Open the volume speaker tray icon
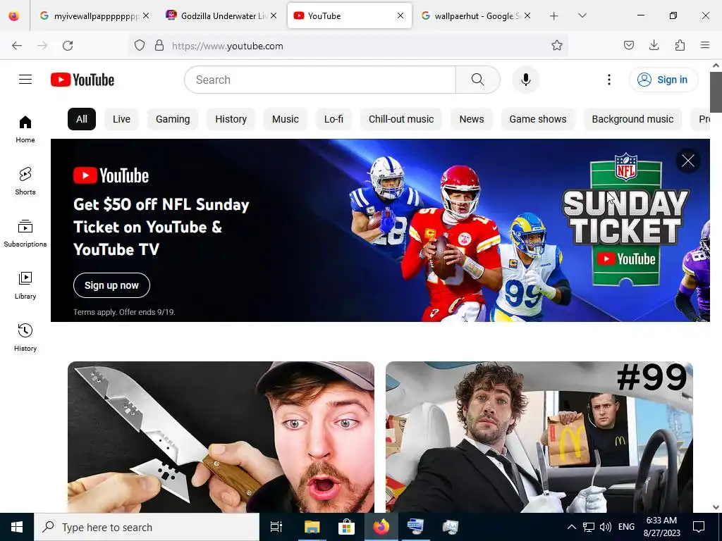The height and width of the screenshot is (541, 722). pos(606,527)
